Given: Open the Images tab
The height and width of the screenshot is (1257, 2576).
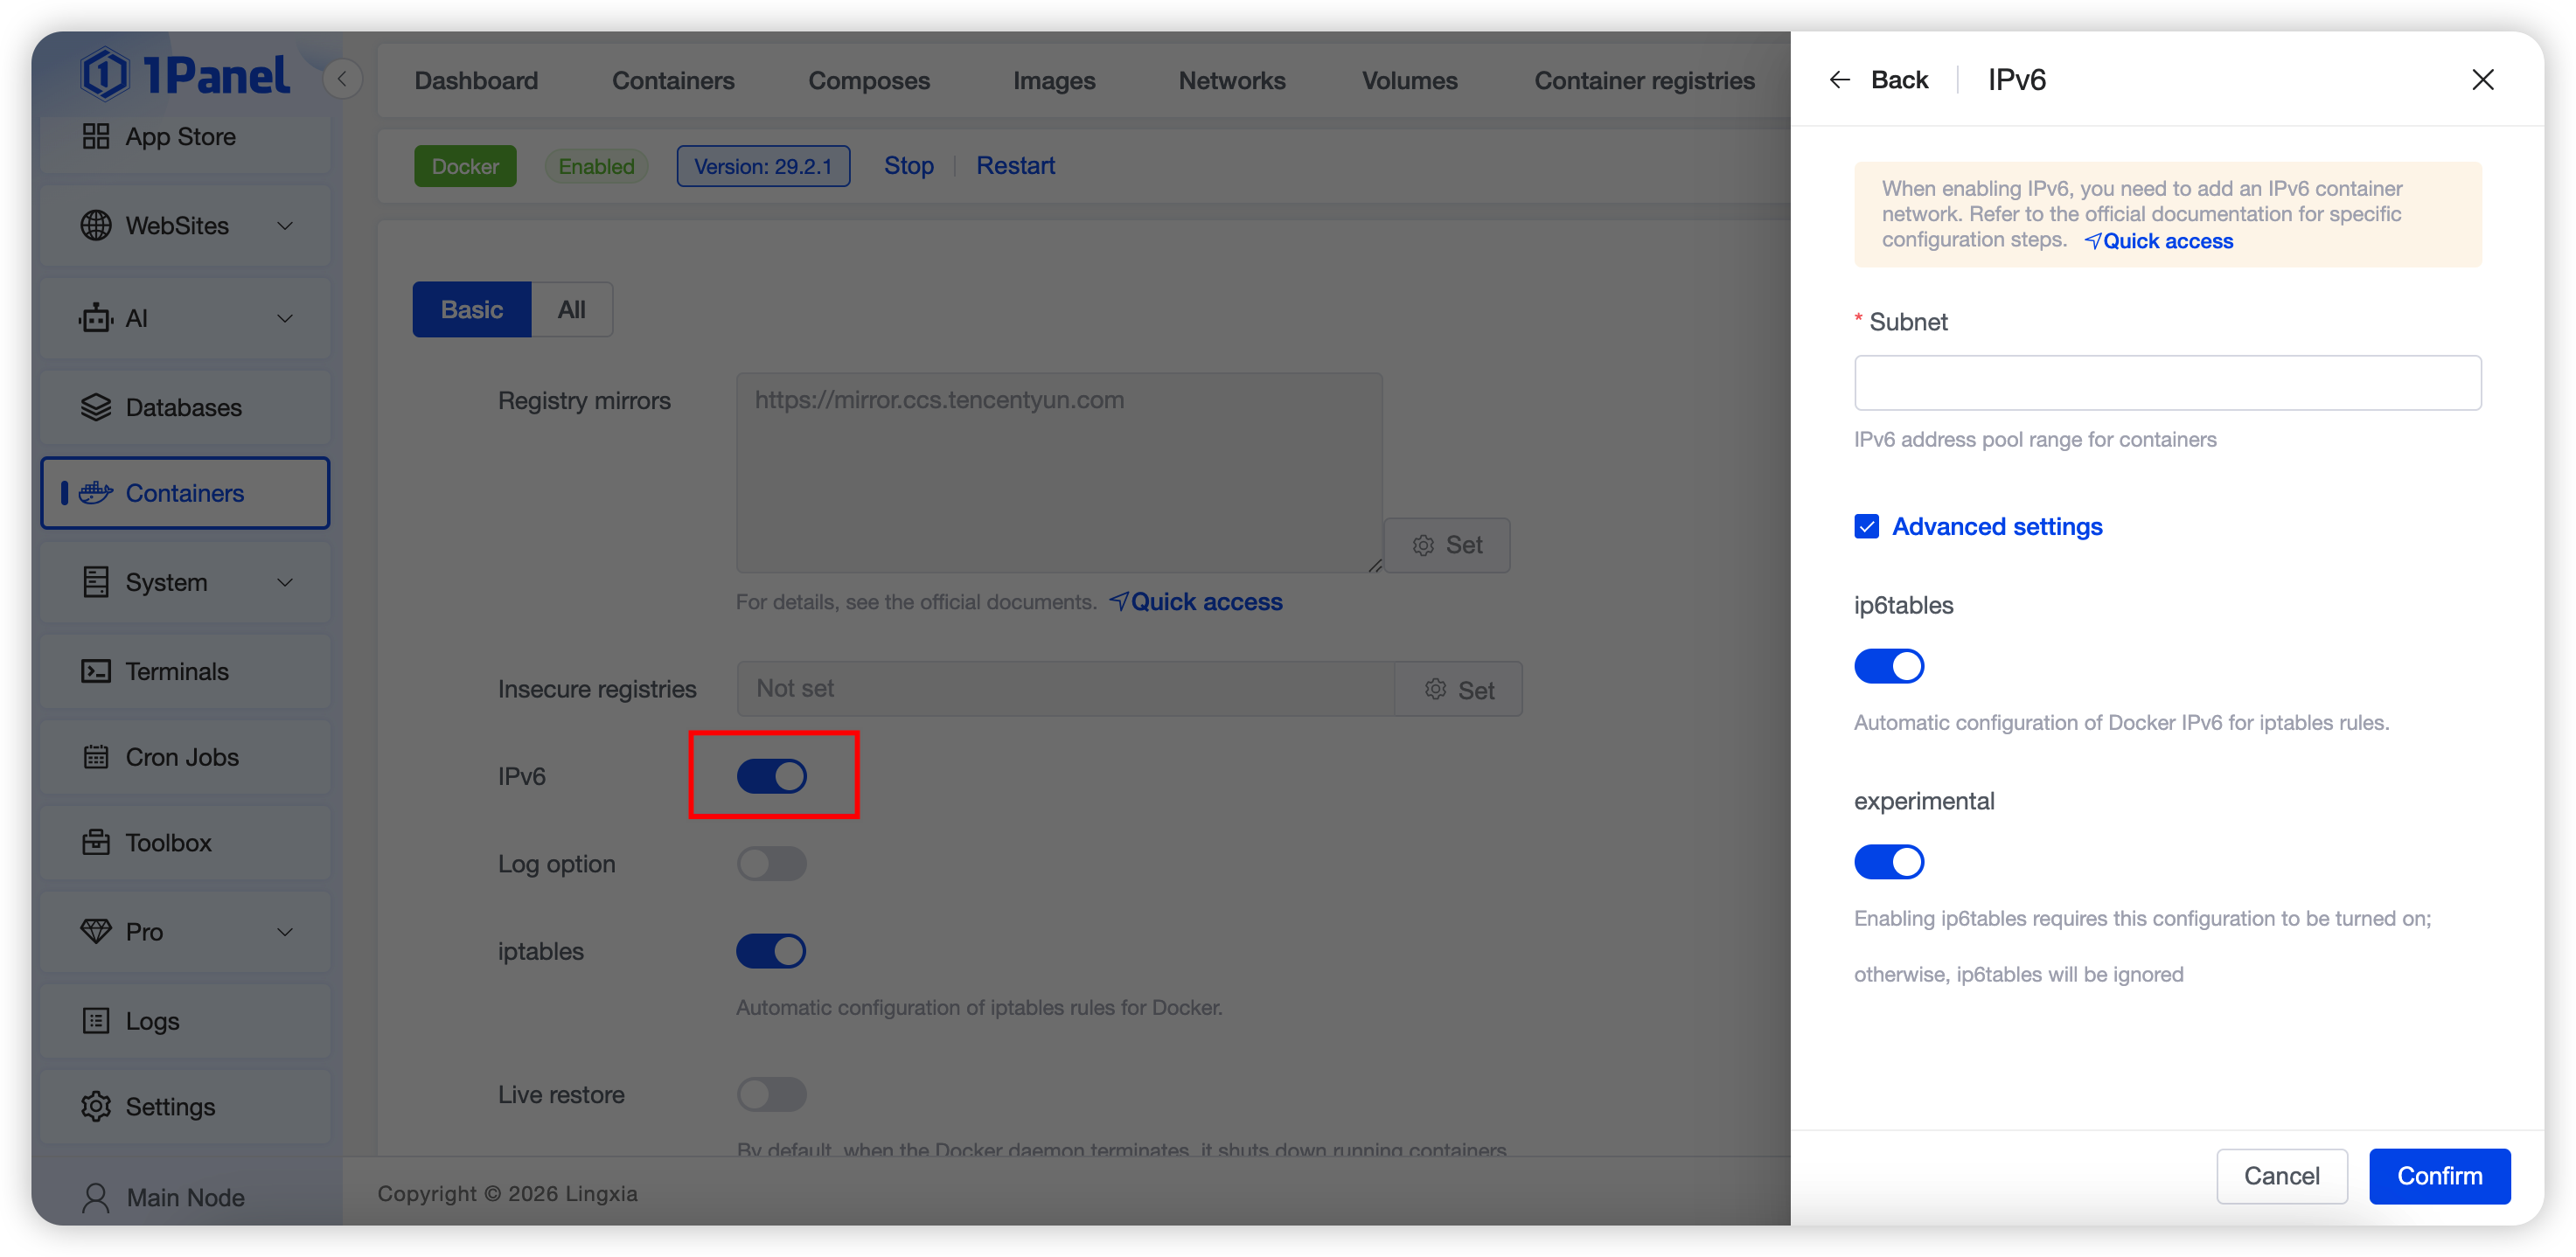Looking at the screenshot, I should 1053,81.
